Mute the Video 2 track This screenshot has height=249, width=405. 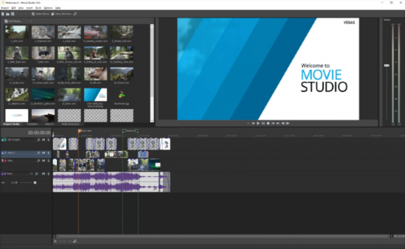[x=44, y=153]
